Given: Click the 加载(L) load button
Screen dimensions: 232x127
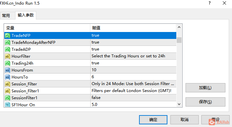Looking at the screenshot, I should 205,88.
